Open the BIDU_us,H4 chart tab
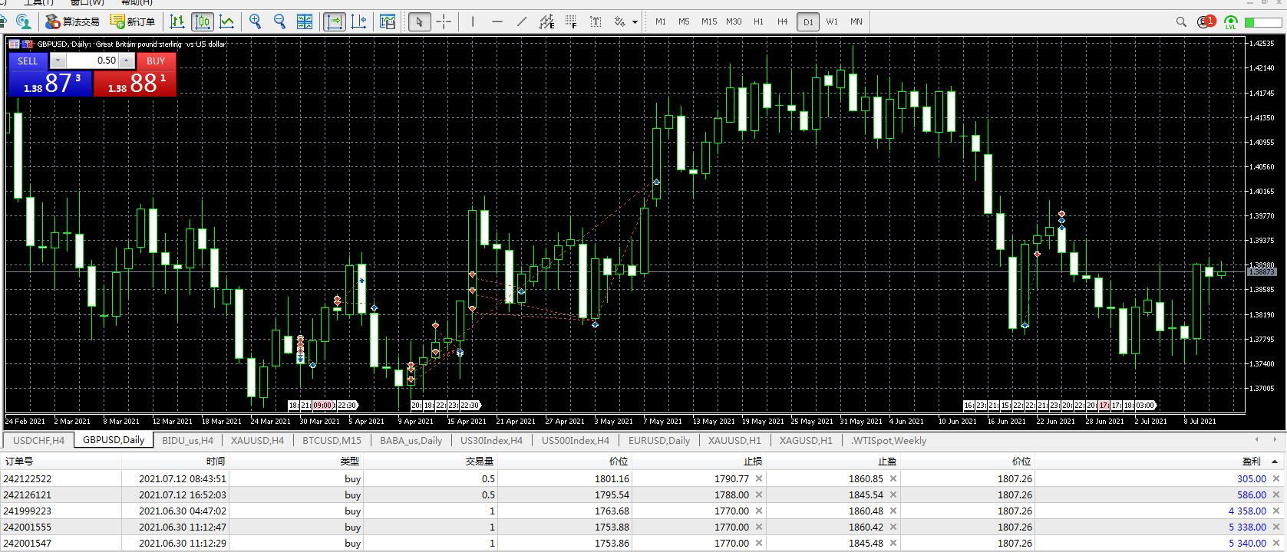 click(x=188, y=441)
